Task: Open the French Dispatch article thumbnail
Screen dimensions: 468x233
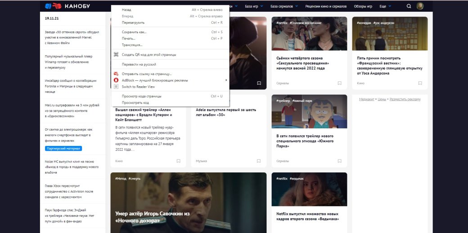Action: click(390, 33)
